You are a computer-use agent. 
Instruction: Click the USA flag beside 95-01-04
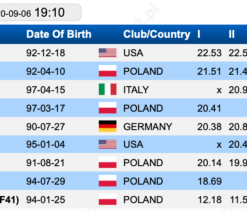[108, 144]
